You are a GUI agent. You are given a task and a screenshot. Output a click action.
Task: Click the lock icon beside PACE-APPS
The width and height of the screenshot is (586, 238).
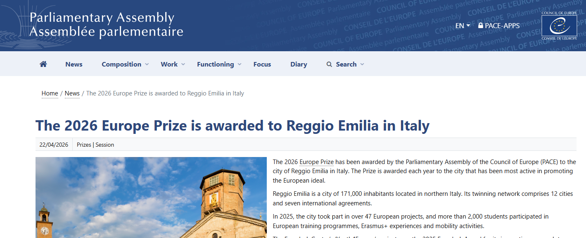480,26
